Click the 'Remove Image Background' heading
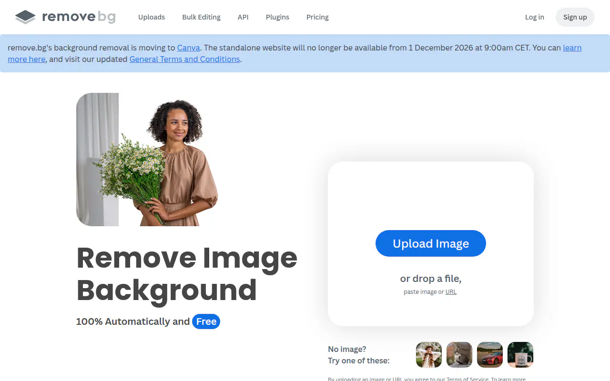This screenshot has height=381, width=610. point(187,273)
